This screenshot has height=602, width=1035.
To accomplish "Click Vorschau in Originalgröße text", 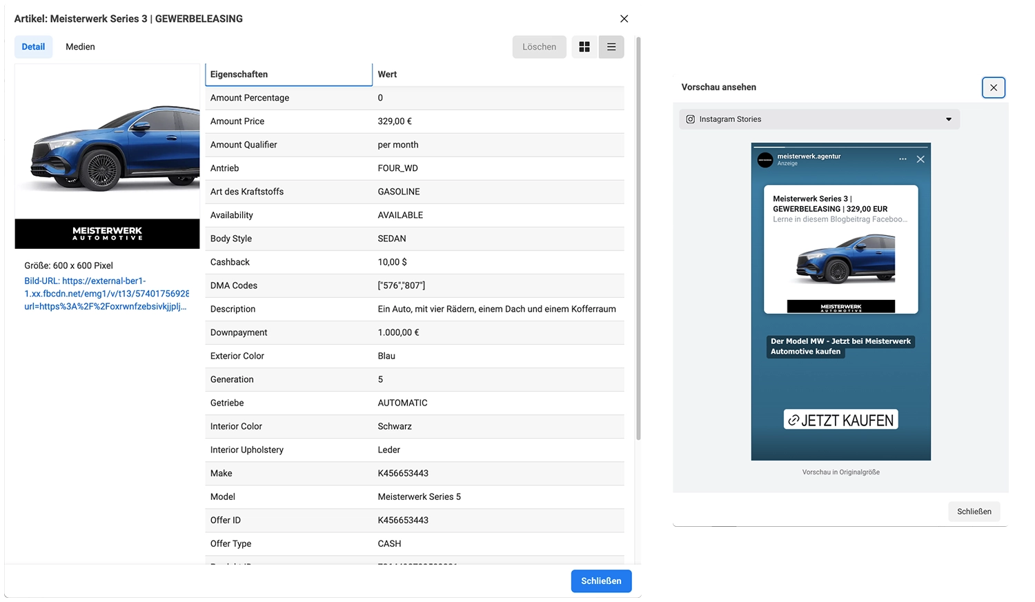I will (840, 472).
